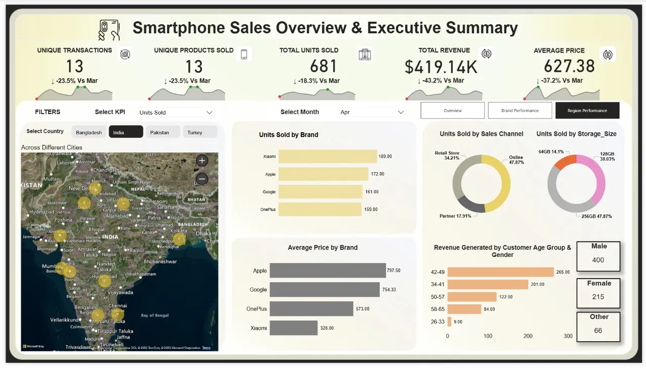The height and width of the screenshot is (368, 646).
Task: Click the 'Units Sold by Sales Channel' chart title
Action: 481,134
